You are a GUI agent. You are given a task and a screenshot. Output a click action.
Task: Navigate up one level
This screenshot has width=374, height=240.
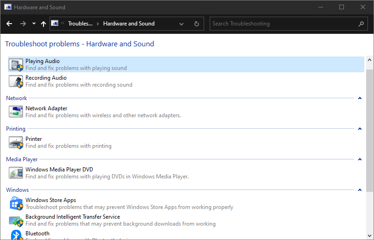pos(44,24)
